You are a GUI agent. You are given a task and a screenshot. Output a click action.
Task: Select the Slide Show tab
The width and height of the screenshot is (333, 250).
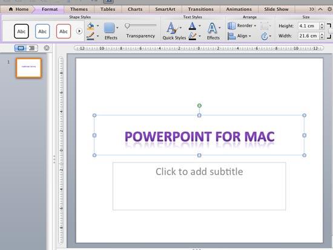click(x=276, y=9)
